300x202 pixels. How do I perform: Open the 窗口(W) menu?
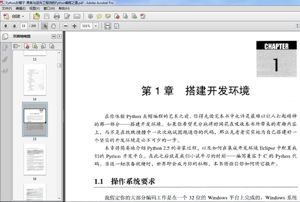[x=49, y=8]
